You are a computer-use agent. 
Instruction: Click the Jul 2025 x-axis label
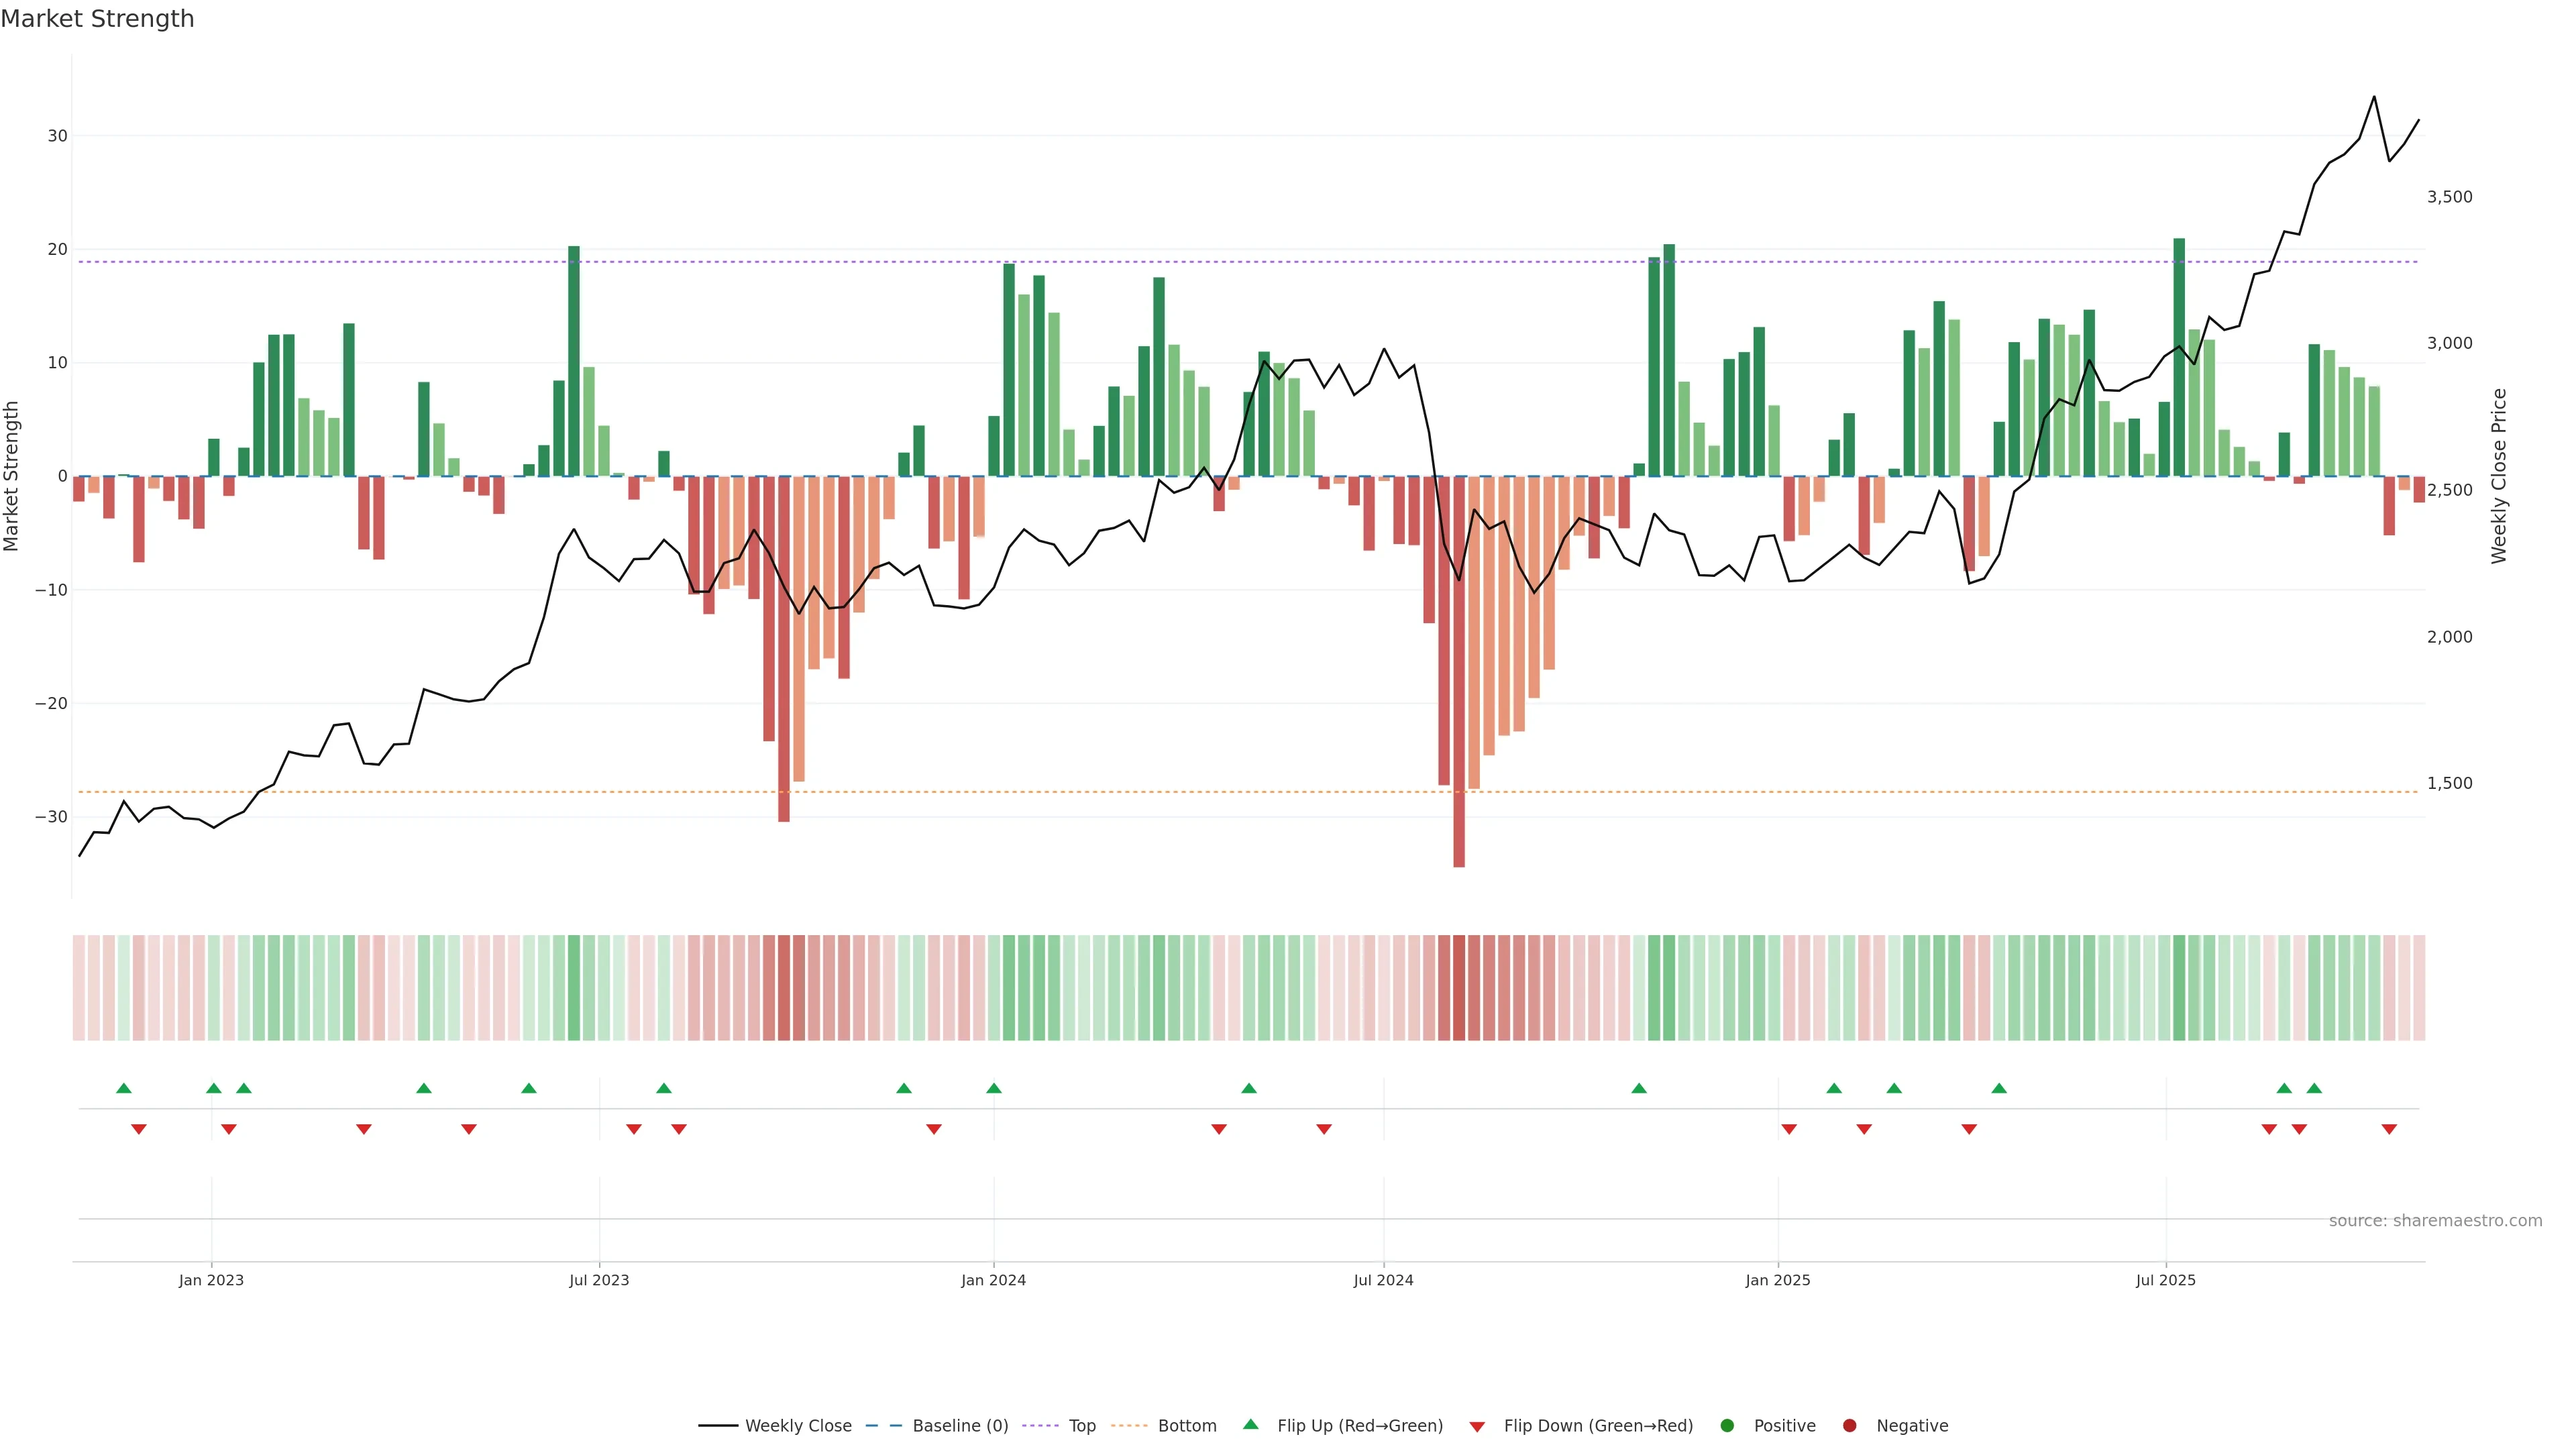pos(2165,1280)
